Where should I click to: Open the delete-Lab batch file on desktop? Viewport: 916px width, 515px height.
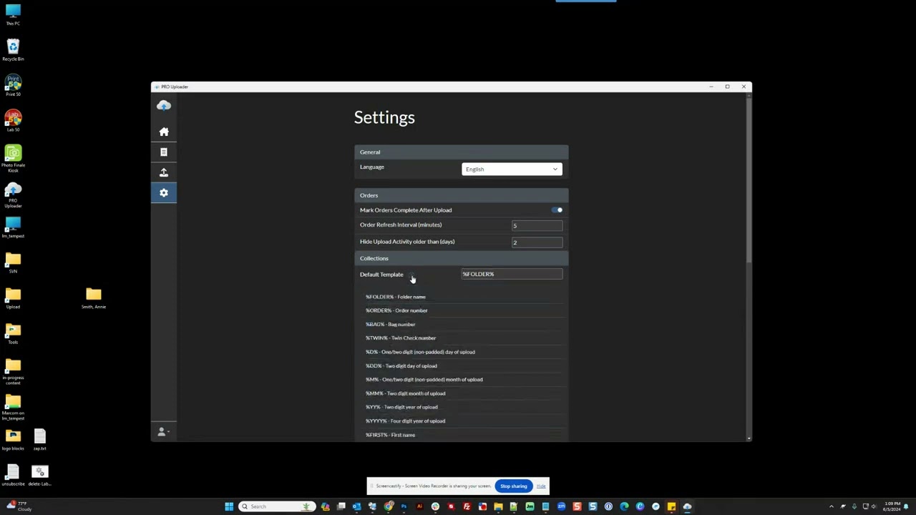pyautogui.click(x=40, y=474)
